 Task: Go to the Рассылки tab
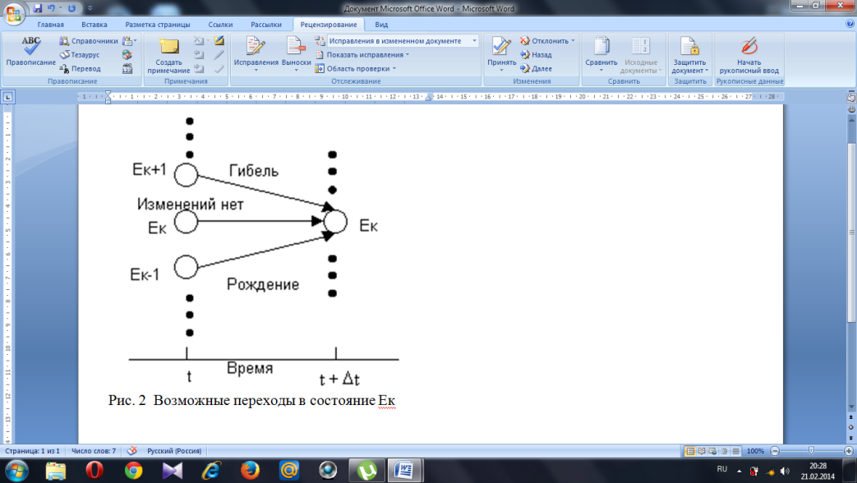tap(265, 25)
